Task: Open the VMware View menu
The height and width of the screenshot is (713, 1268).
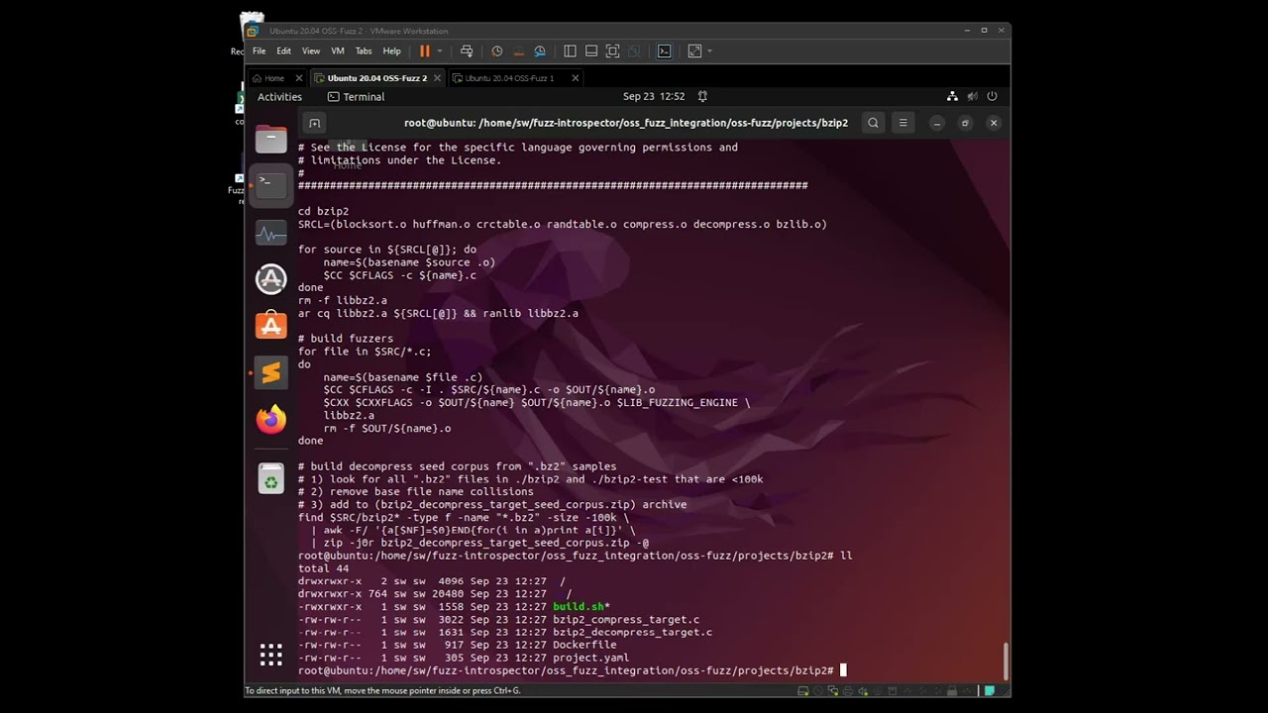Action: [311, 51]
